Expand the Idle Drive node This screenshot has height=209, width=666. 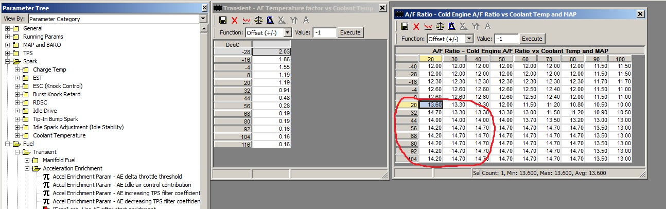(17, 111)
